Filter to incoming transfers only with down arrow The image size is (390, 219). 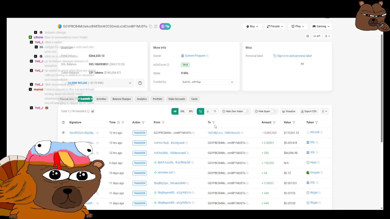207,111
